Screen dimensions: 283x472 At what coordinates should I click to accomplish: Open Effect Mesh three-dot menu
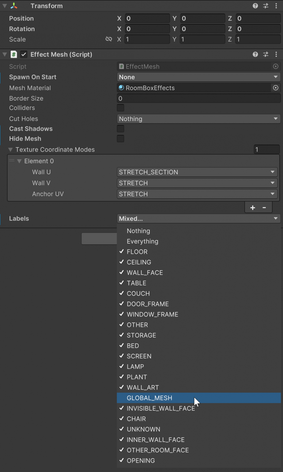pos(276,54)
